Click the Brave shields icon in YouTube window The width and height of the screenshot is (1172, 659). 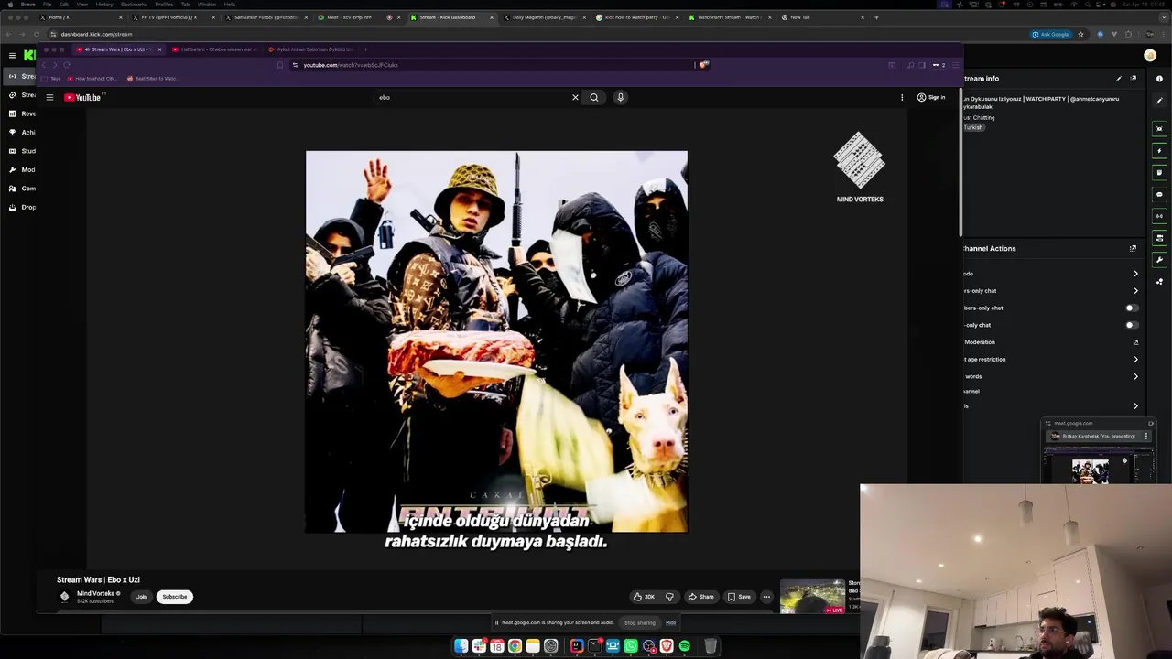[702, 65]
